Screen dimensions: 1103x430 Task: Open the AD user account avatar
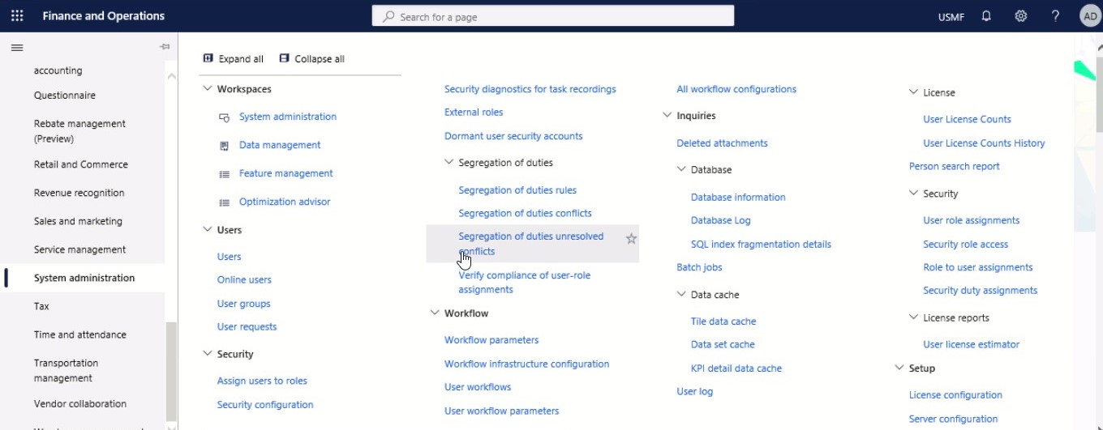point(1090,15)
